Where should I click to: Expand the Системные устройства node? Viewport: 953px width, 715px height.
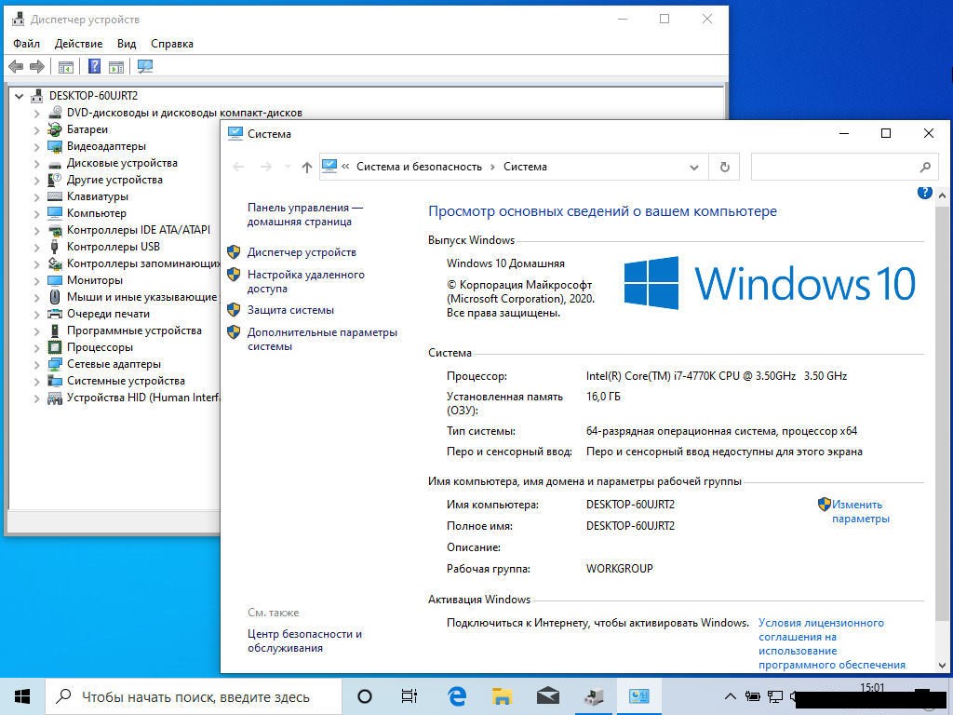pos(36,381)
